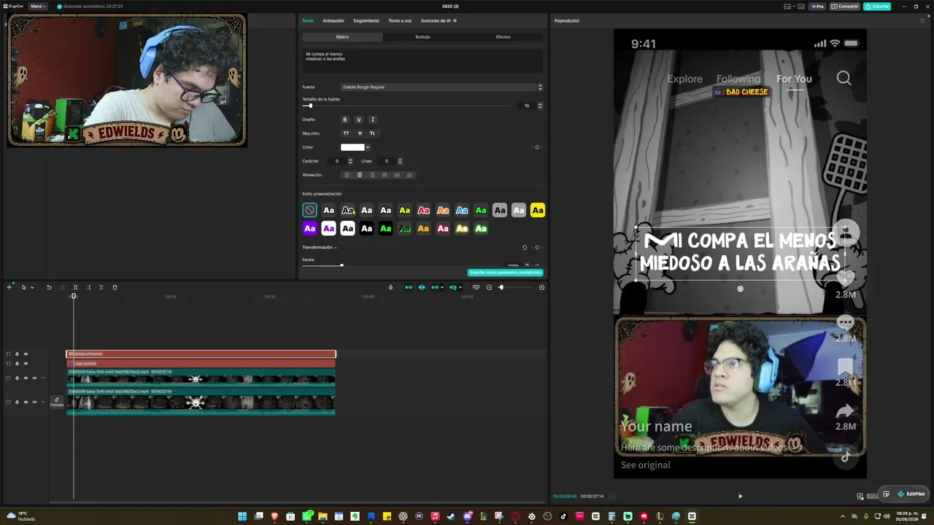Lock the 'bad cheese' text track

pyautogui.click(x=17, y=364)
